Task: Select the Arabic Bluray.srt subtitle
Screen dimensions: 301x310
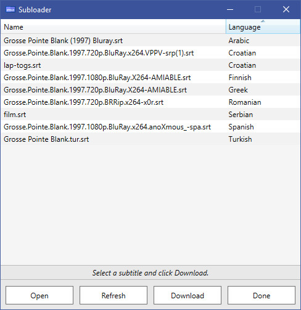Action: 150,41
